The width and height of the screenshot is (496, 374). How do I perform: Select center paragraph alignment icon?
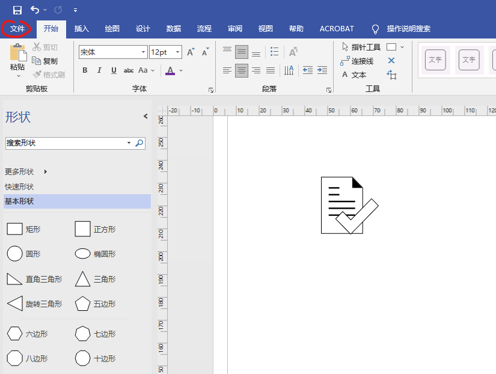click(x=242, y=70)
